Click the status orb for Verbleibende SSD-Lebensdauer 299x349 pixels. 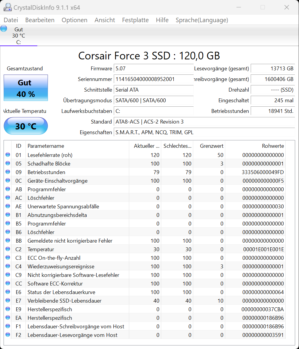coord(8,300)
